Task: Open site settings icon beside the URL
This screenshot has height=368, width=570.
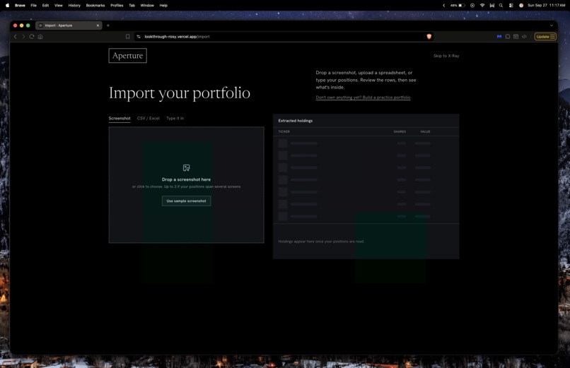Action: click(139, 37)
